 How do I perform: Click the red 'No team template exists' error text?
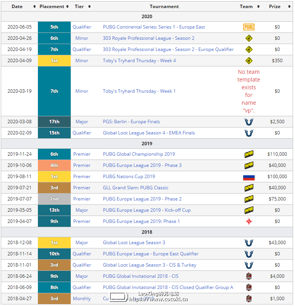click(x=249, y=91)
